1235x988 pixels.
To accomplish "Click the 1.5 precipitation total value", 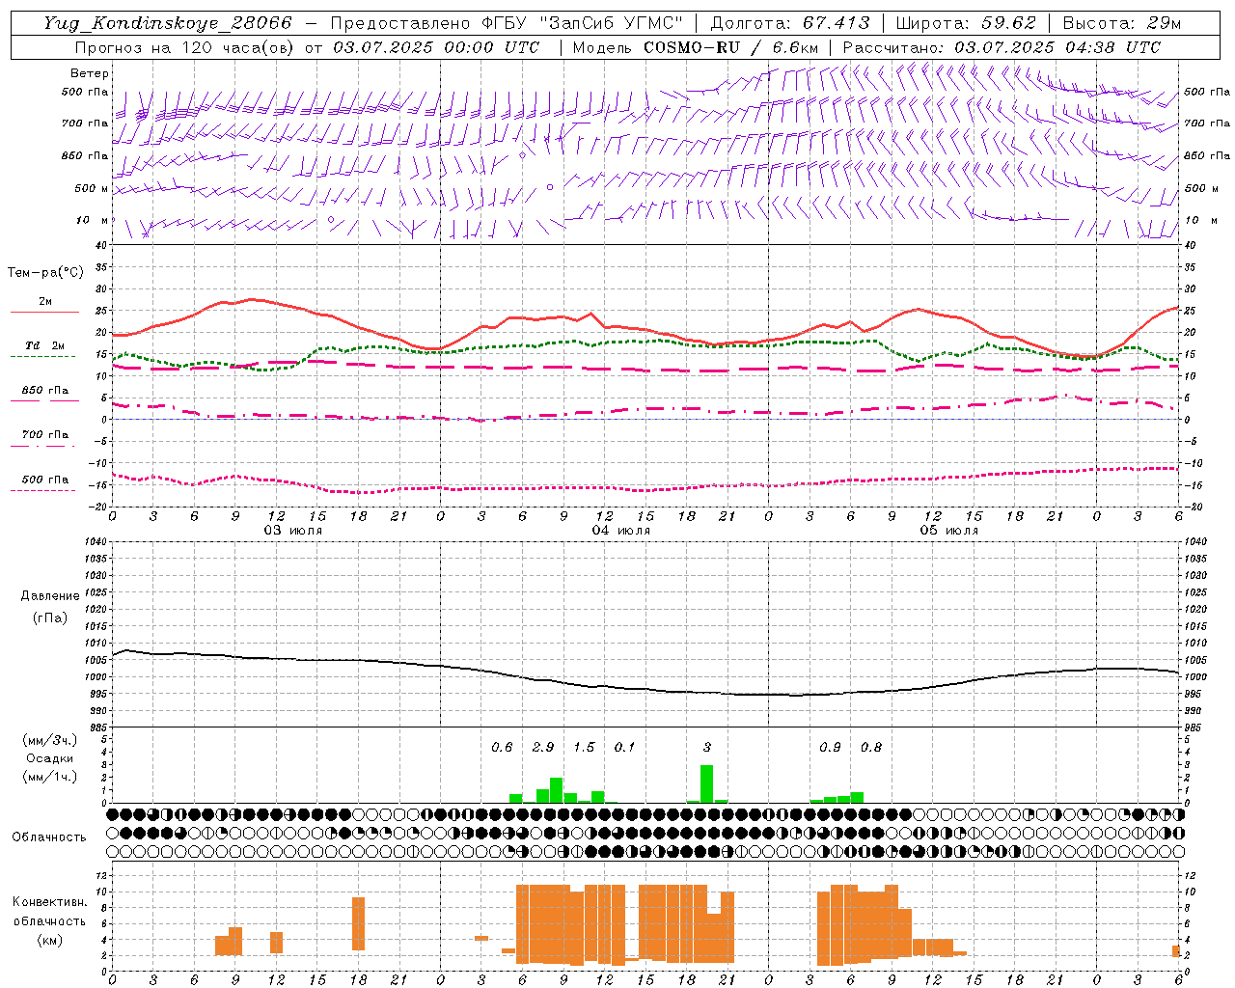I will point(584,747).
